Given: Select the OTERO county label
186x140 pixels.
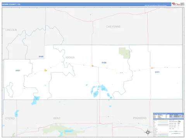Looking at the screenshot, I should (10, 118).
